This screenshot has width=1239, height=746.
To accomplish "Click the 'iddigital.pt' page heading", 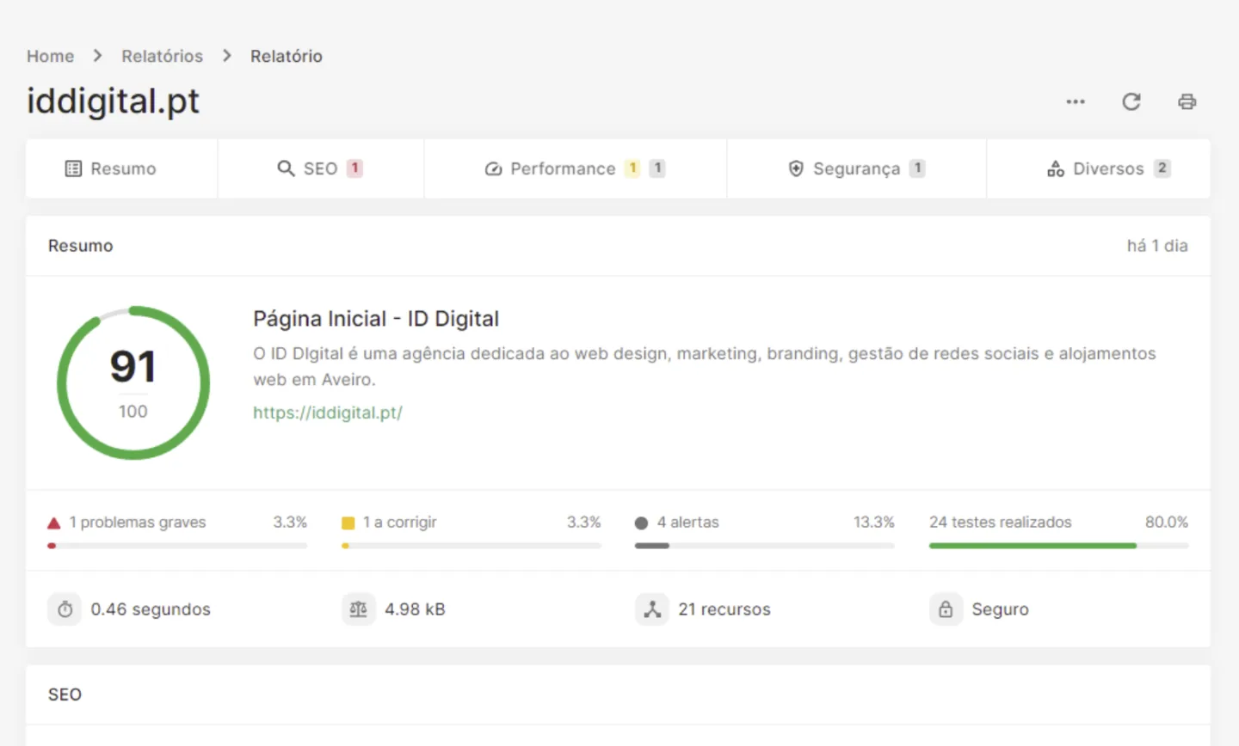I will click(113, 101).
